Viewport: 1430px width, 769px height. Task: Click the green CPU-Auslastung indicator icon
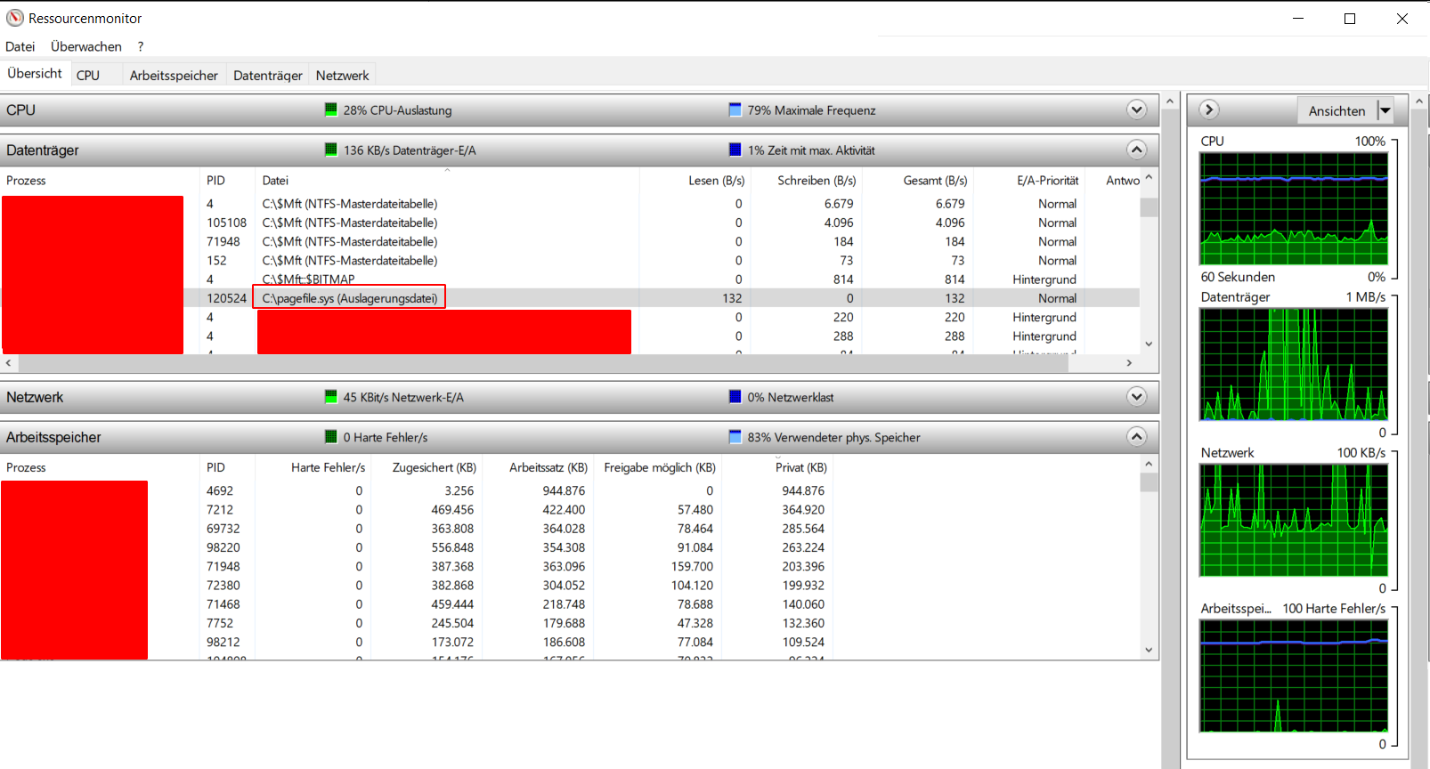click(331, 109)
